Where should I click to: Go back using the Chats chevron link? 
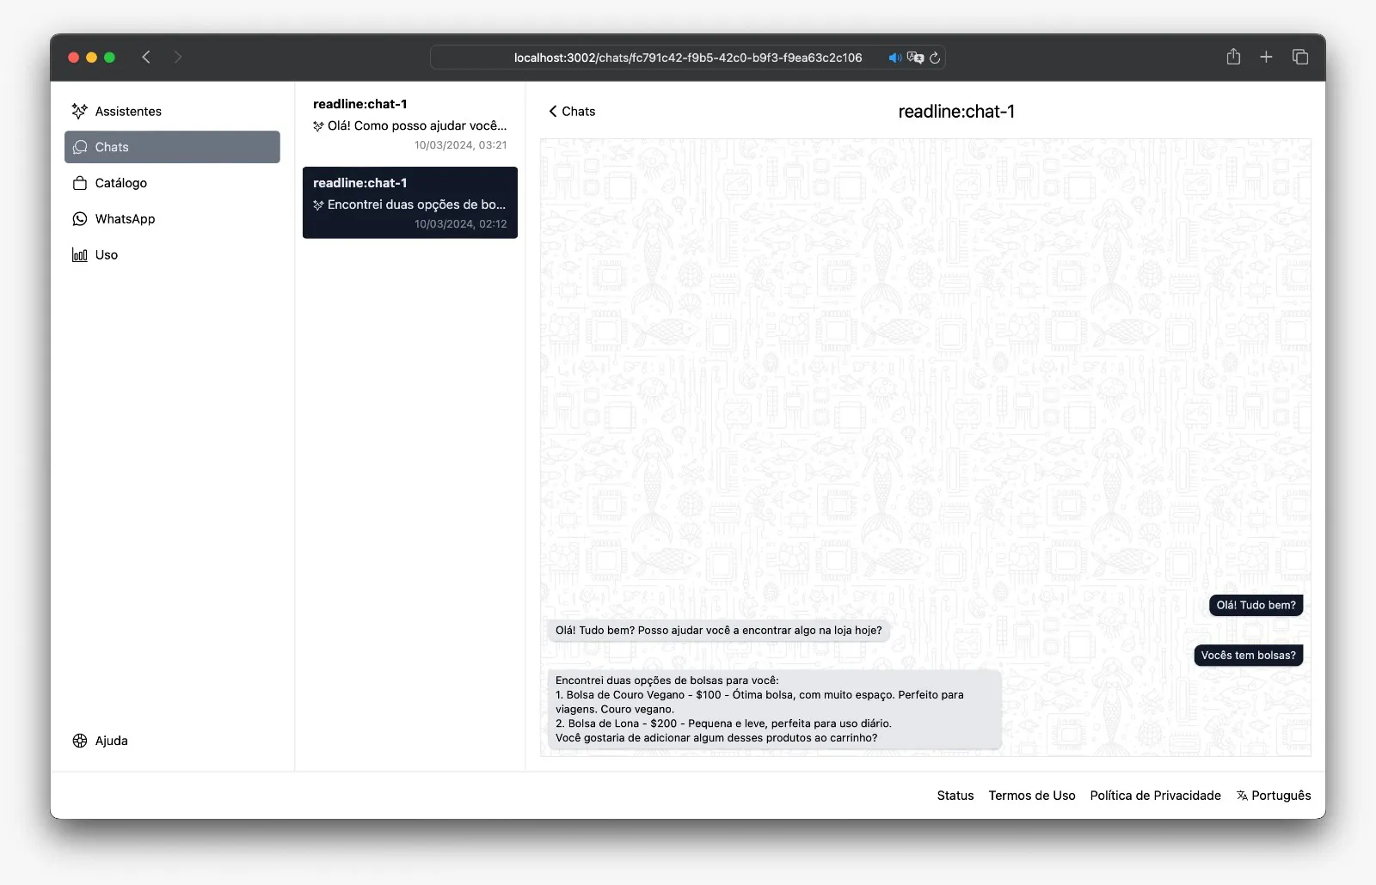[572, 111]
